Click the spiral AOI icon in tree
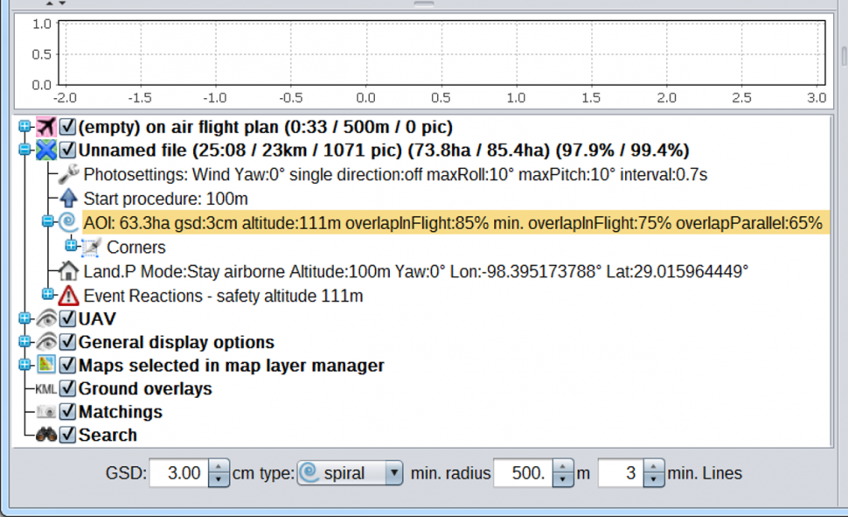Screen dimensions: 848x517 click(68, 222)
